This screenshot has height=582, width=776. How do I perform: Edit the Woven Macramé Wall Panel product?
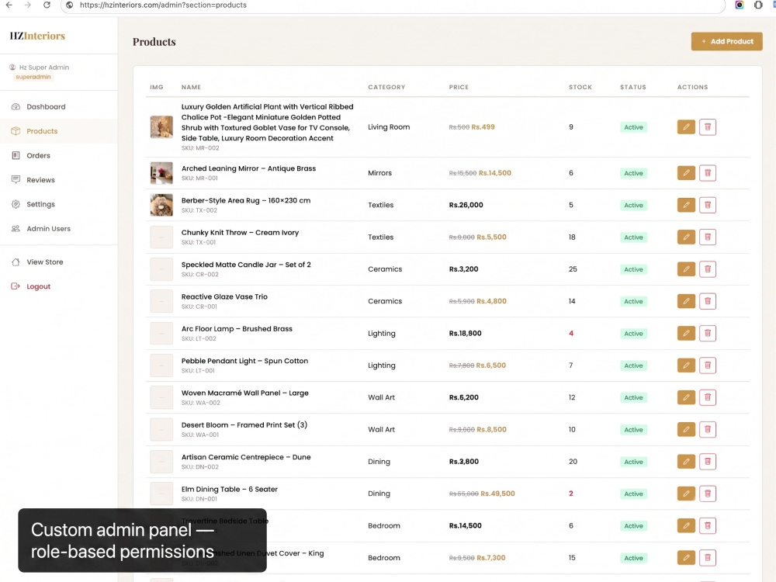(x=686, y=397)
